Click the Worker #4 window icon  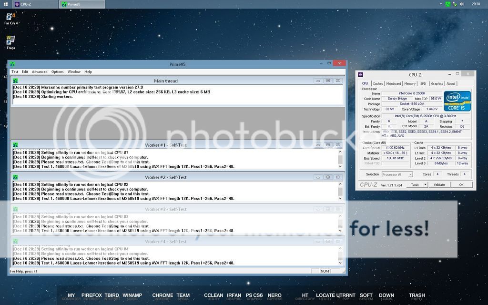tap(15, 242)
